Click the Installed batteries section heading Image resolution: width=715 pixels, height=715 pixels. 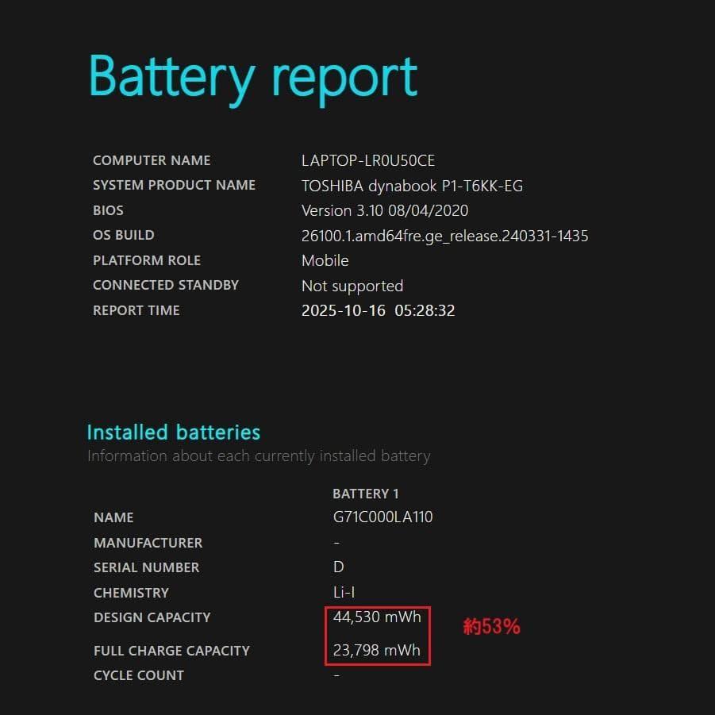(173, 432)
